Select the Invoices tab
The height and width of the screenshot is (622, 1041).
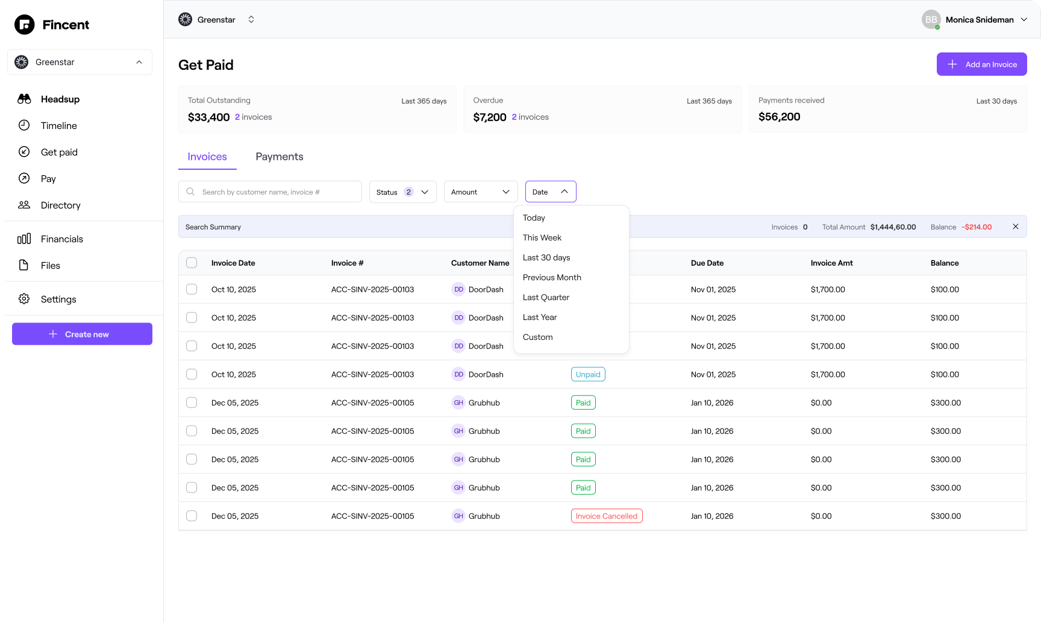point(207,157)
